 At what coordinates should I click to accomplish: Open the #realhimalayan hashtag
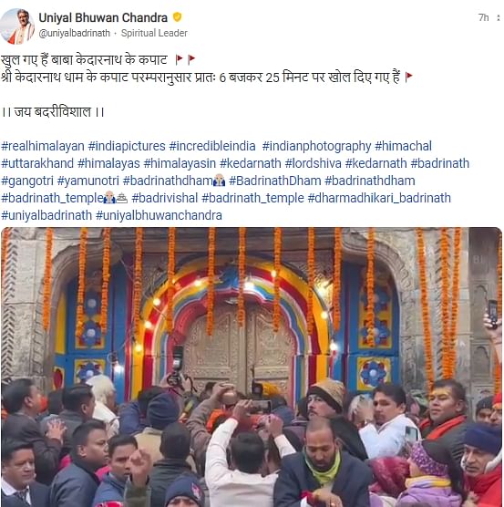click(43, 146)
